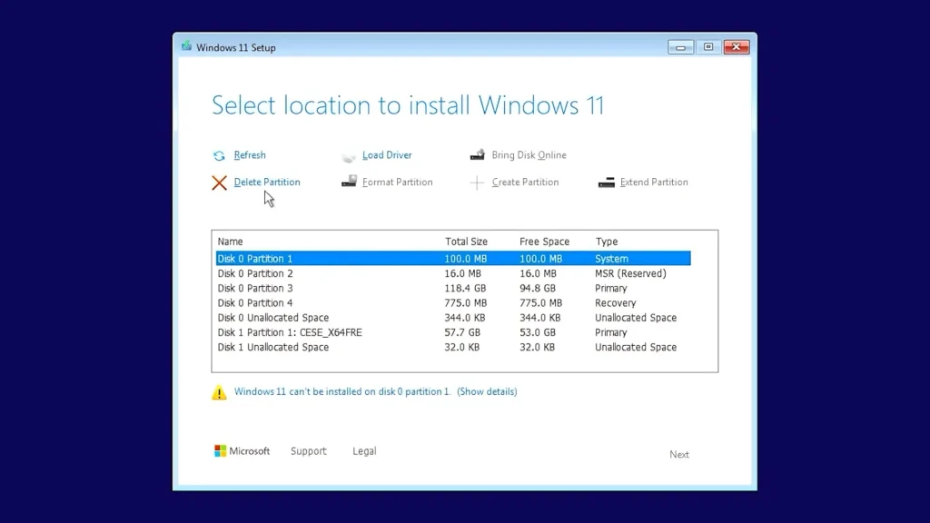
Task: Select the Disk 0 Partition 3 row
Action: 453,288
